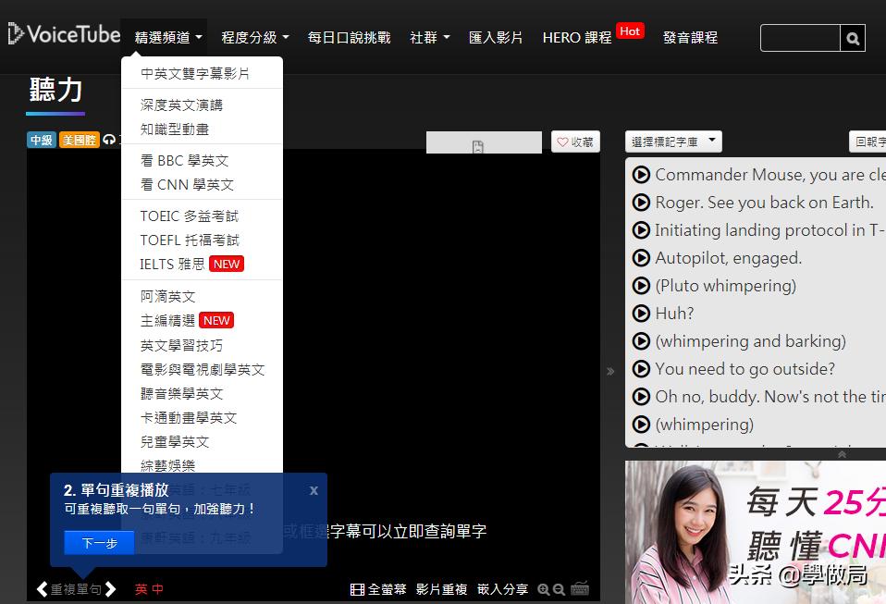Click the headphone icon beside 美國腔 badge
The height and width of the screenshot is (604, 886).
108,139
